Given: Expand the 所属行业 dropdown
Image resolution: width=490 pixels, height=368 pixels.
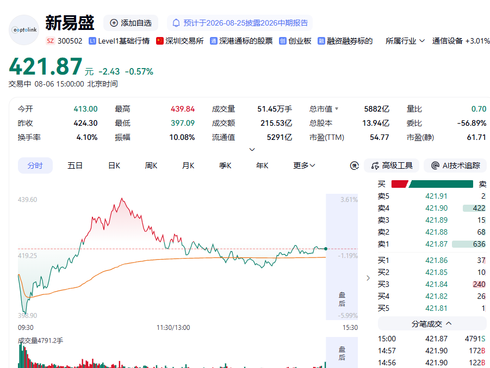Looking at the screenshot, I should click(405, 41).
